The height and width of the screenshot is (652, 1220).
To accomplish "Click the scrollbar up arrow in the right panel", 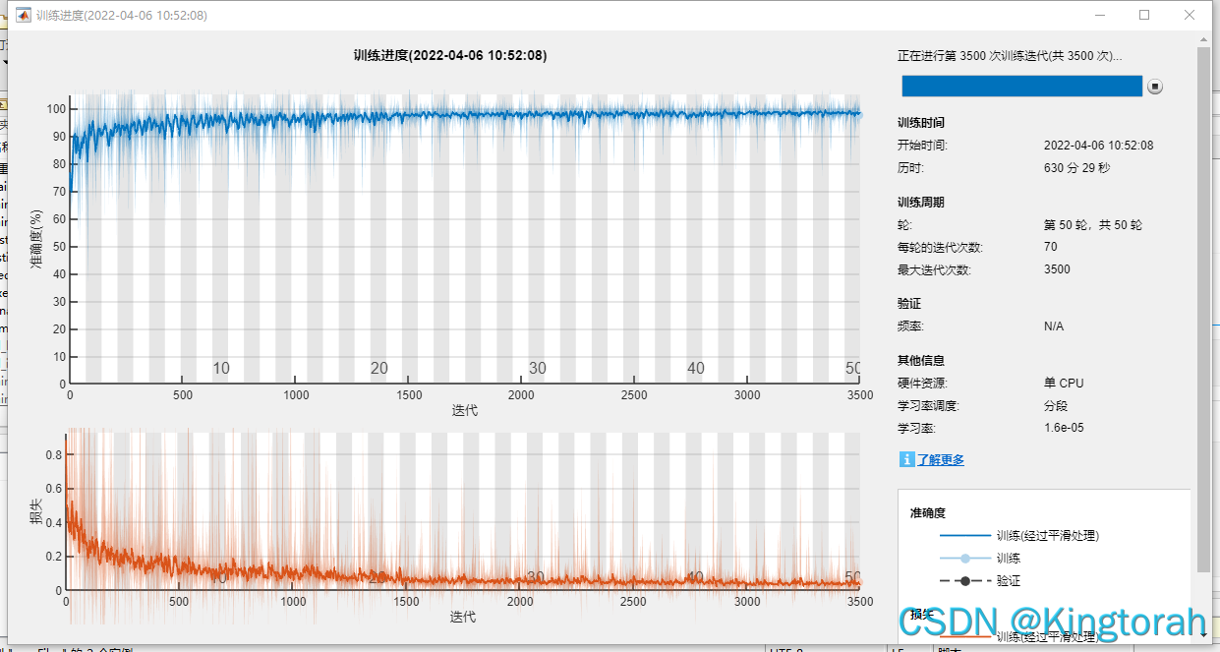I will (x=1203, y=39).
